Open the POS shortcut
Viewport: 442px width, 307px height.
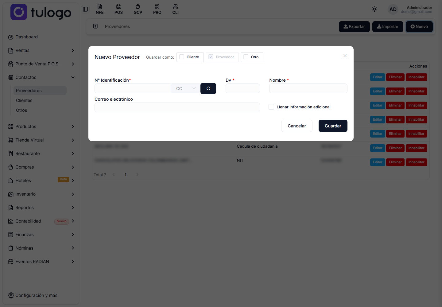coord(118,9)
